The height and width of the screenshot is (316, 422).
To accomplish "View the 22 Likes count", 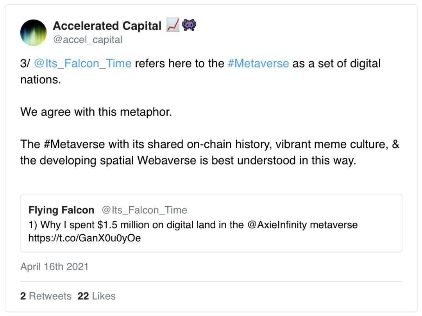I will [x=97, y=296].
